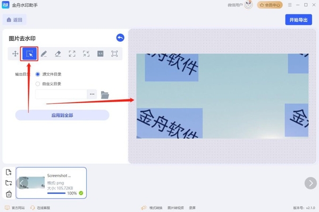The width and height of the screenshot is (319, 212).
Task: Open 格式转换 in the bottom bar
Action: (156, 208)
